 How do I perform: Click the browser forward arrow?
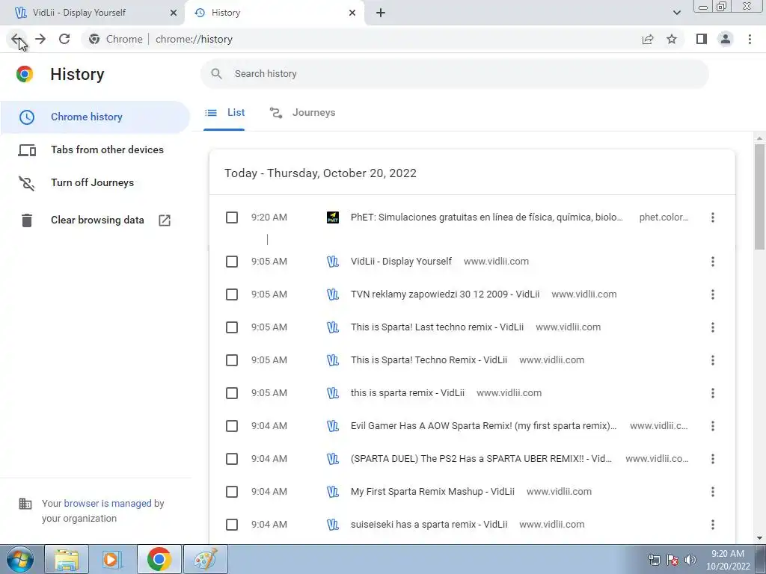coord(40,39)
